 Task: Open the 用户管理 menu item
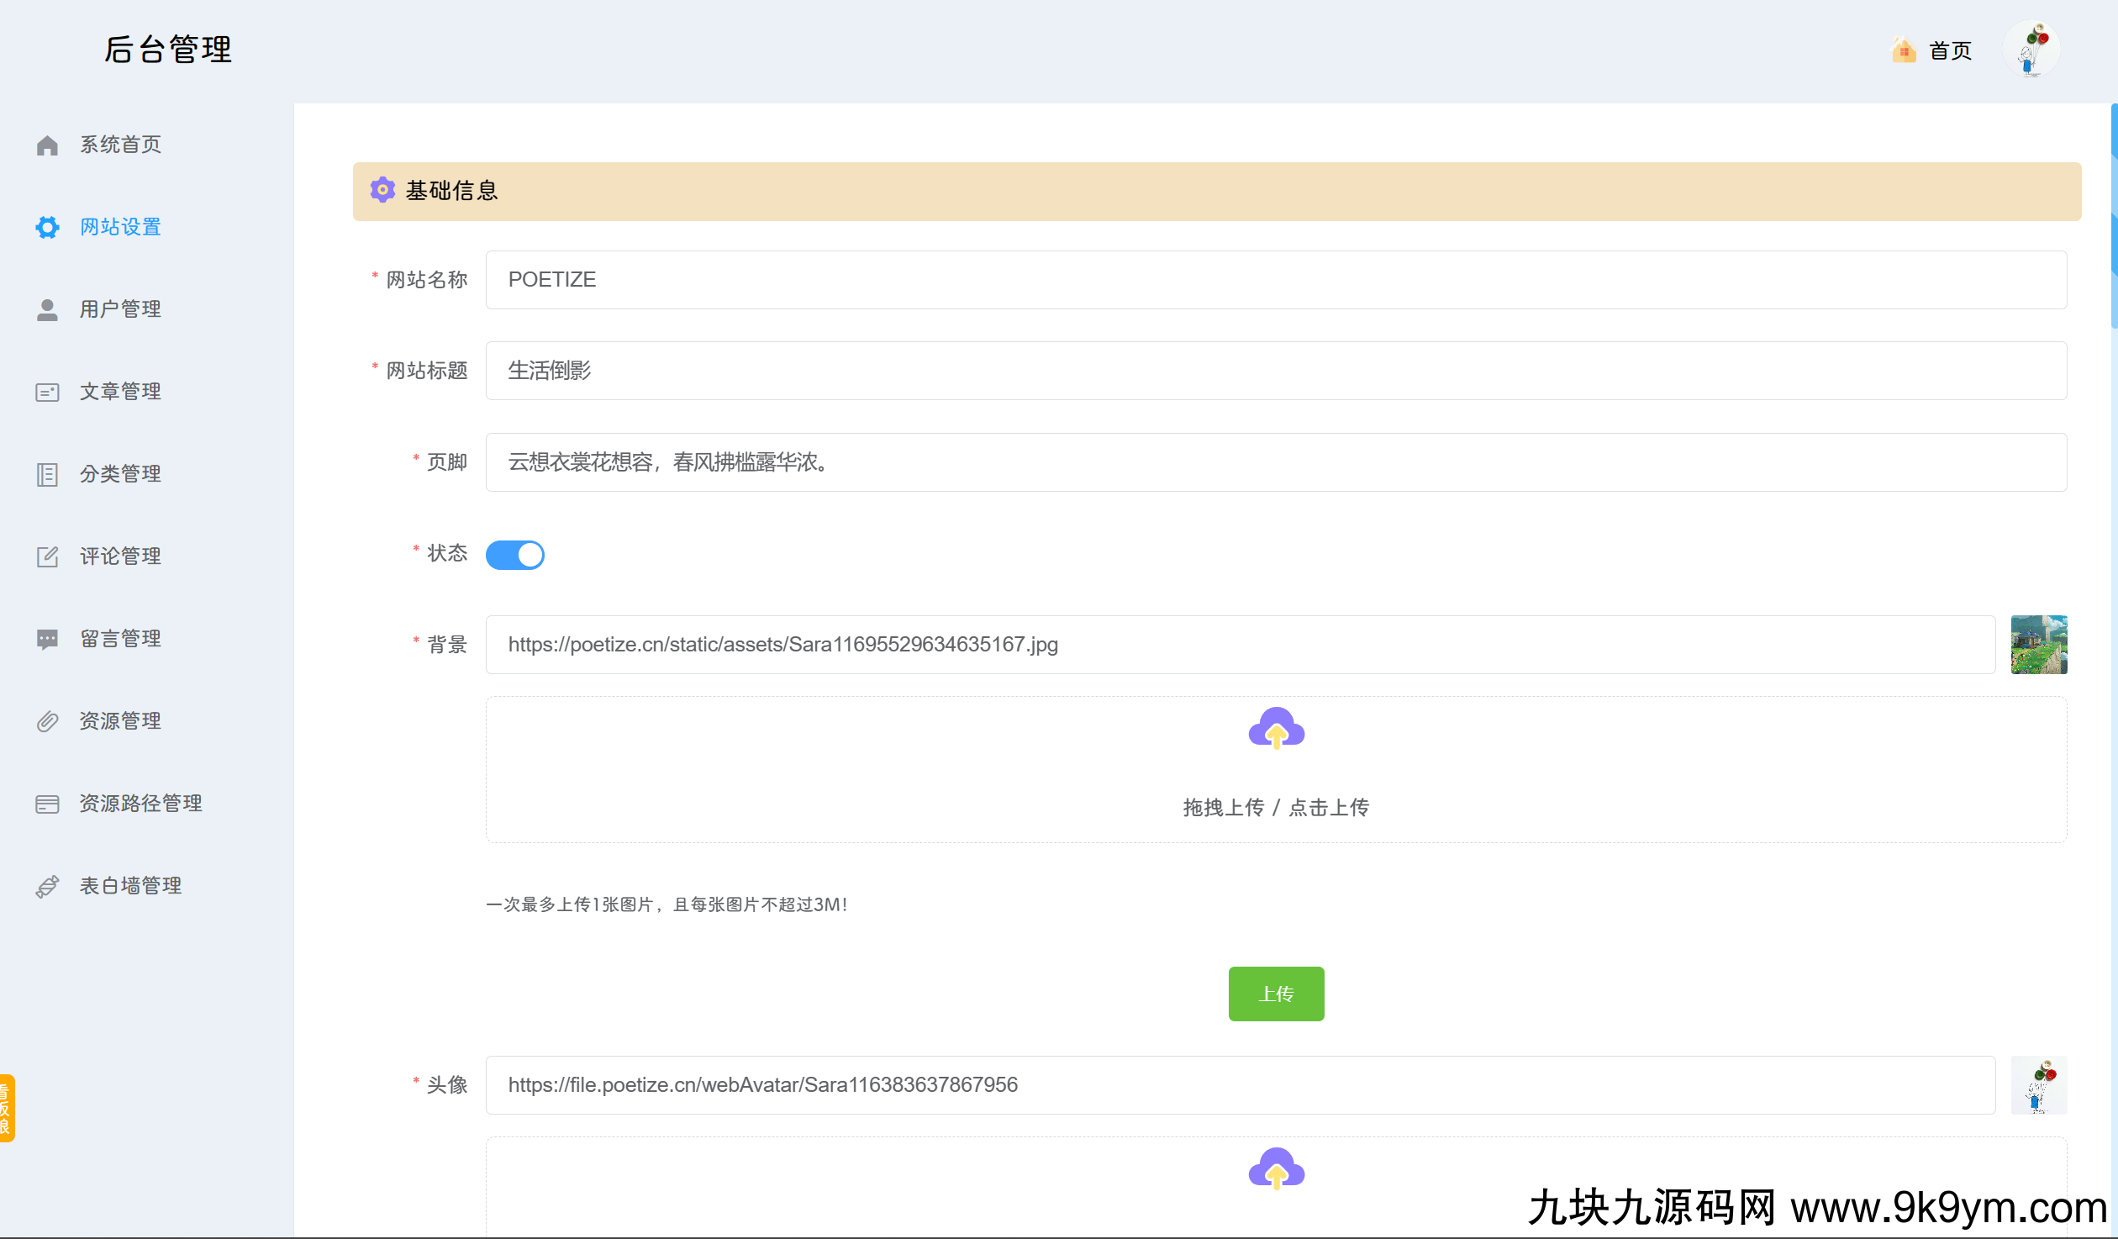(120, 309)
